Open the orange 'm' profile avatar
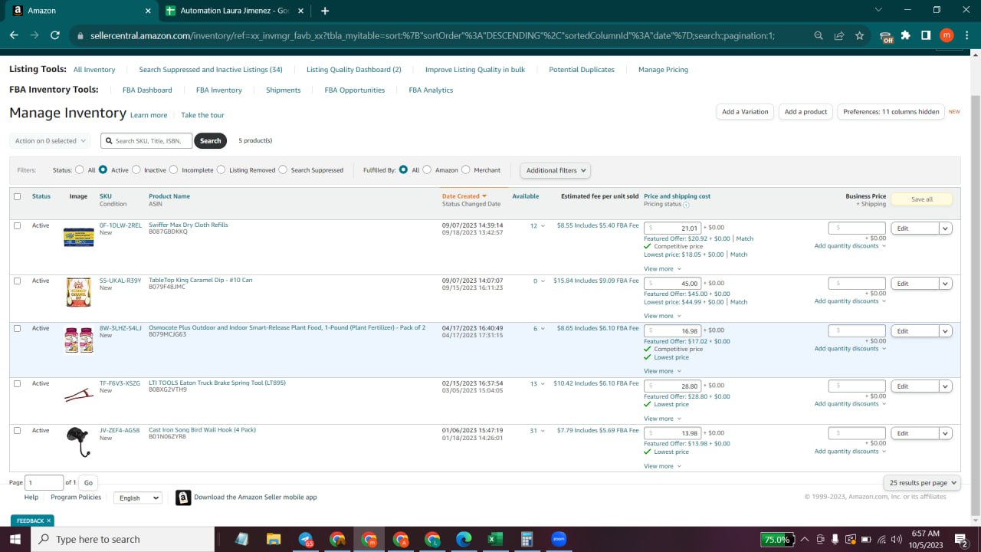 947,35
